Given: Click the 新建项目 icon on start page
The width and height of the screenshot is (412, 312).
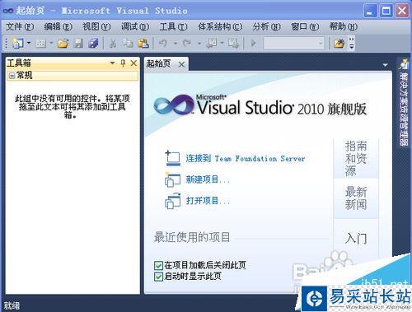Looking at the screenshot, I should tap(172, 179).
